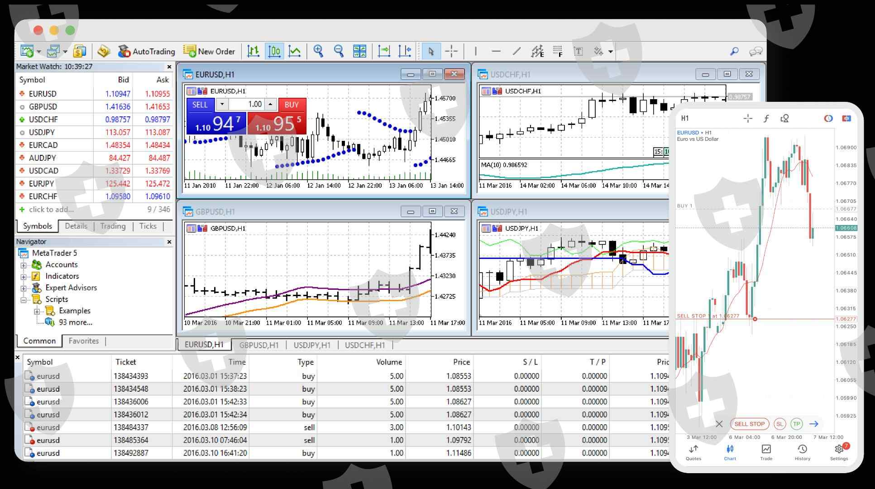Viewport: 875px width, 489px height.
Task: Click the Zoom Out magnifier icon
Action: (x=339, y=51)
